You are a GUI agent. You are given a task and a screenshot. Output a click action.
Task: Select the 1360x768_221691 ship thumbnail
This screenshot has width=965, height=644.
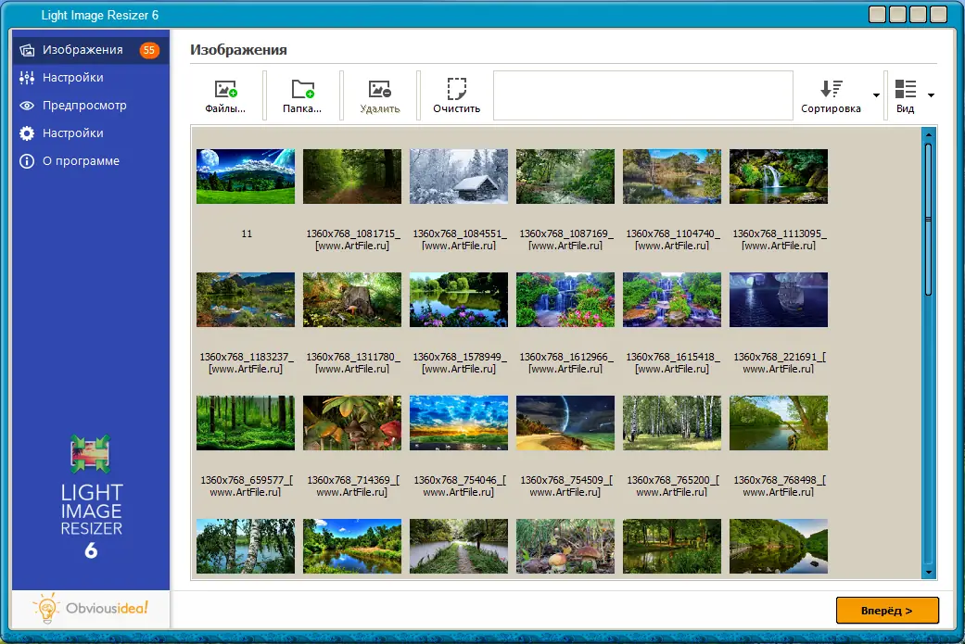point(779,299)
